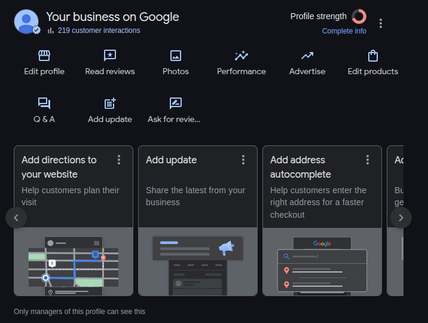Open the Add address autocomplete illustration

(x=322, y=261)
